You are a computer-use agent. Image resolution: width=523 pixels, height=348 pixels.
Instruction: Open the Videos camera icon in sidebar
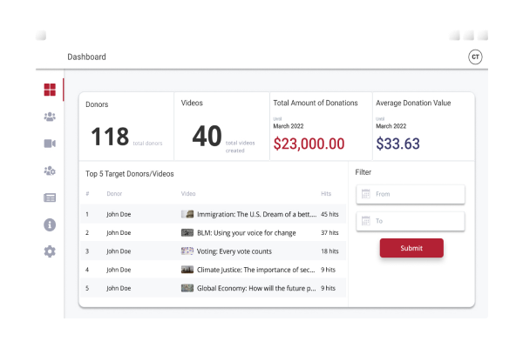(50, 144)
